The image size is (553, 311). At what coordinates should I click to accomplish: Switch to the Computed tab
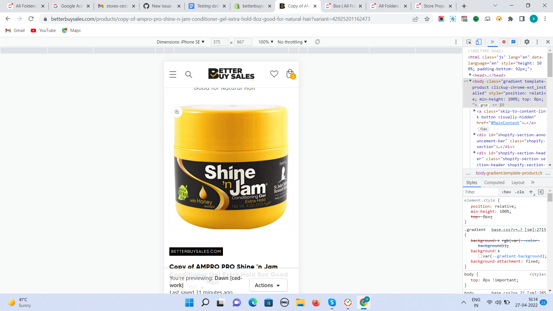click(494, 183)
